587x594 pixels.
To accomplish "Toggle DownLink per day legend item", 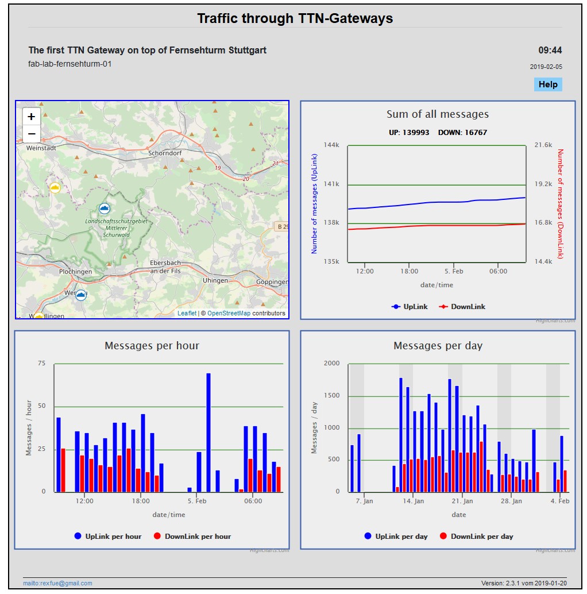I will pyautogui.click(x=476, y=537).
